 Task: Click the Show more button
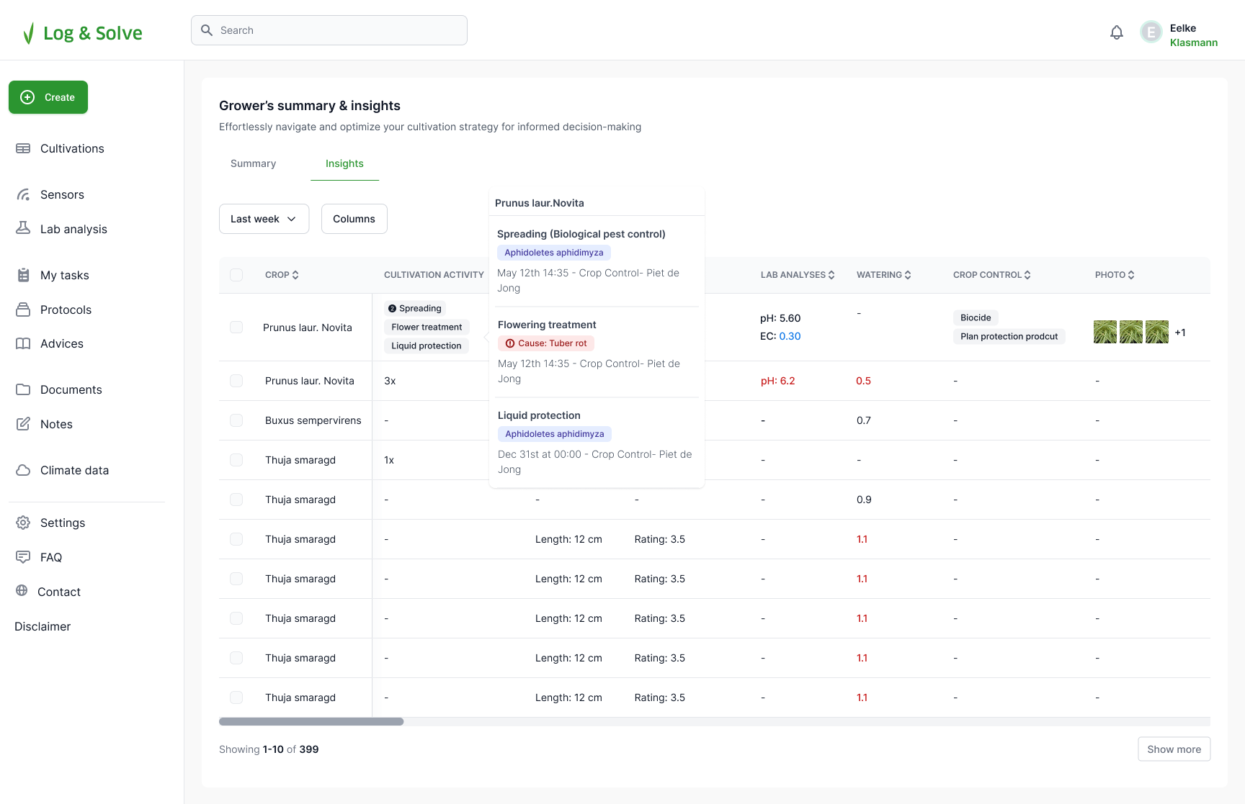pyautogui.click(x=1174, y=749)
